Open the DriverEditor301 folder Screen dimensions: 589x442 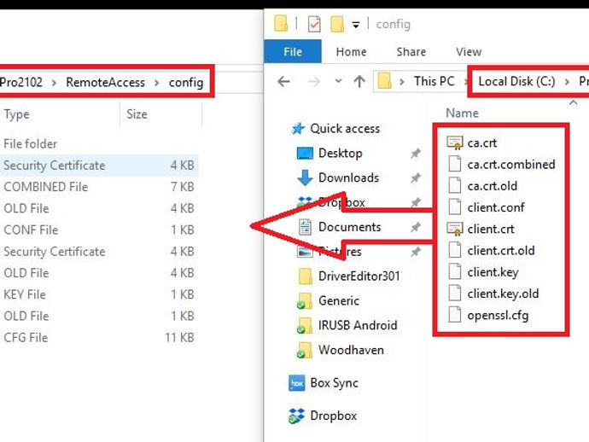359,276
